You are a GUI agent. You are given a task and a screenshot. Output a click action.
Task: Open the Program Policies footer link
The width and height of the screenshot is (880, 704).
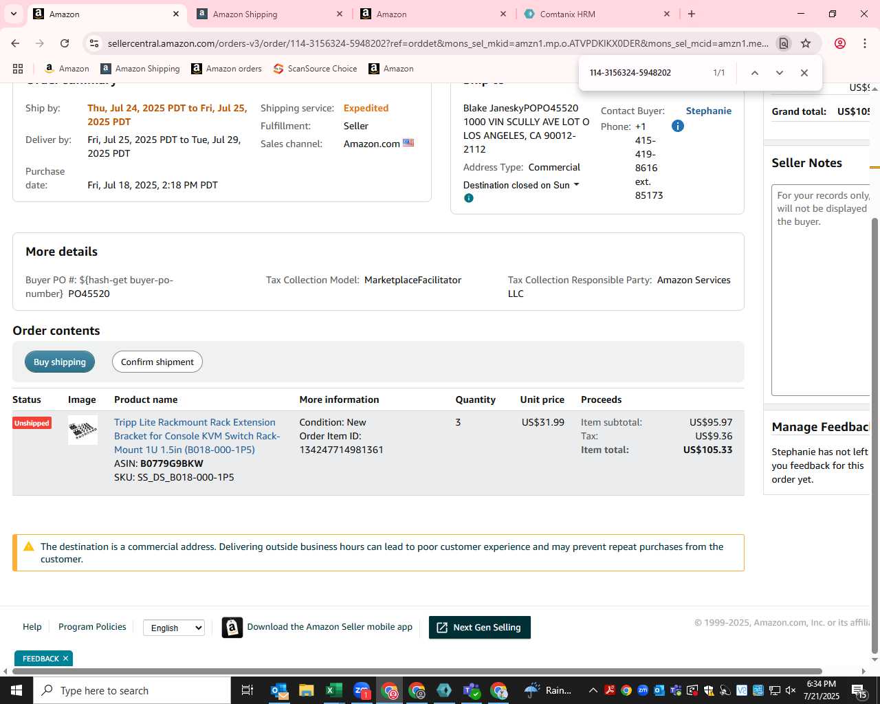tap(92, 627)
